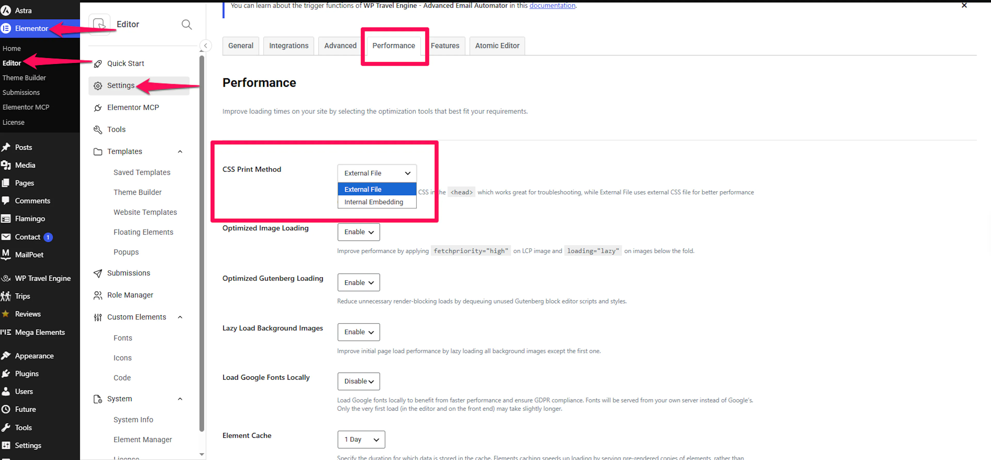Dismiss the notice with the X button
Image resolution: width=991 pixels, height=460 pixels.
point(964,5)
